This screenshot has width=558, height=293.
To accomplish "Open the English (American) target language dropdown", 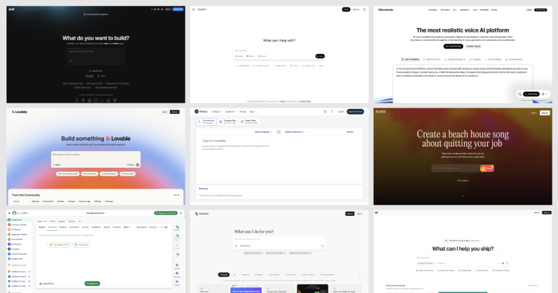I will click(x=295, y=132).
